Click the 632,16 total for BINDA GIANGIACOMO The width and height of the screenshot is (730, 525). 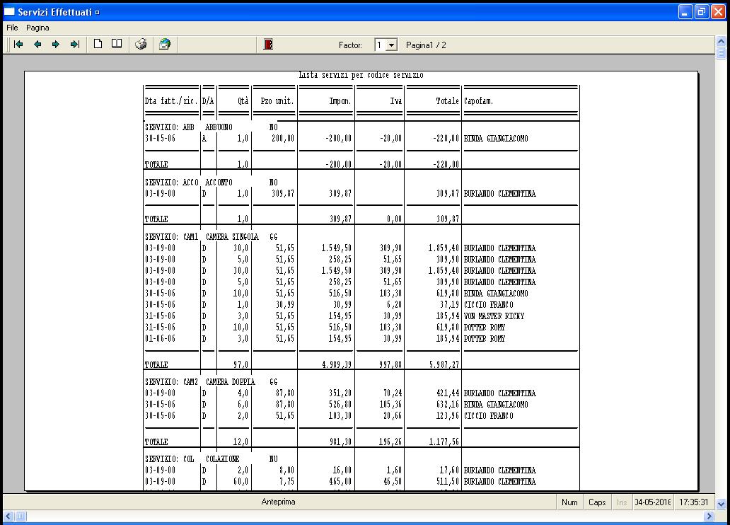pyautogui.click(x=448, y=404)
